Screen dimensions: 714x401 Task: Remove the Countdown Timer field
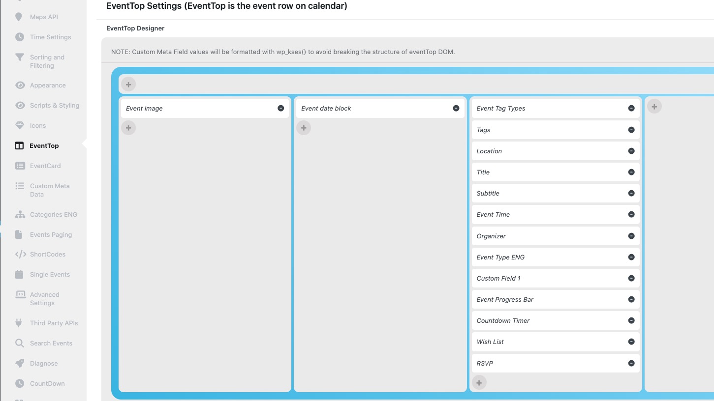coord(631,321)
